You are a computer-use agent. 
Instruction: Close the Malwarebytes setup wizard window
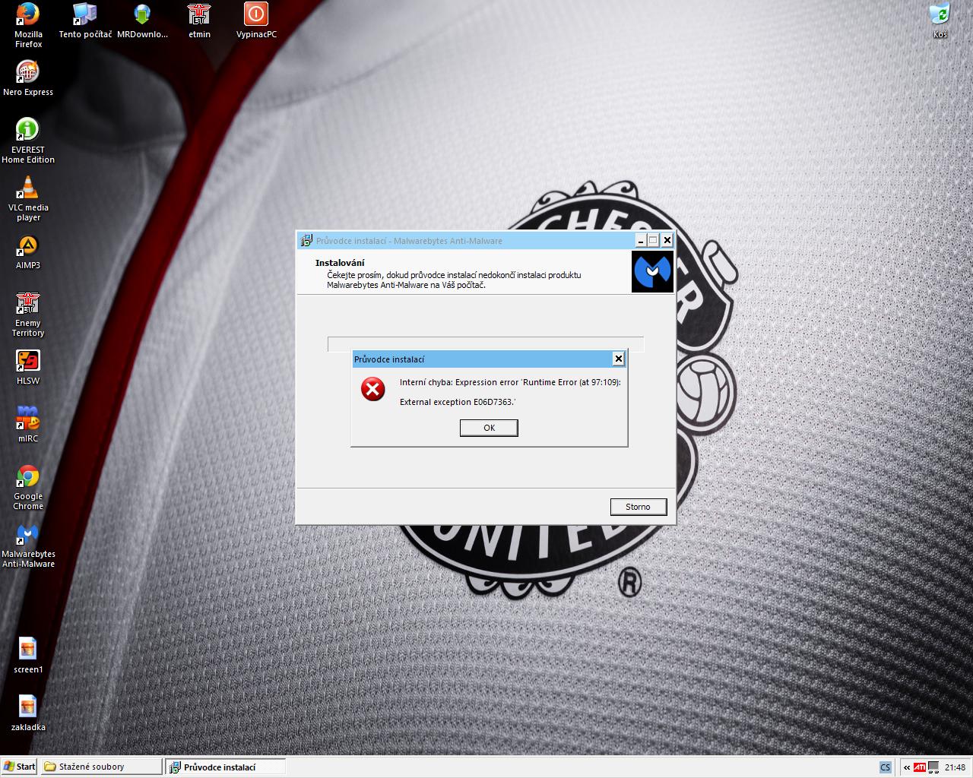pos(667,240)
